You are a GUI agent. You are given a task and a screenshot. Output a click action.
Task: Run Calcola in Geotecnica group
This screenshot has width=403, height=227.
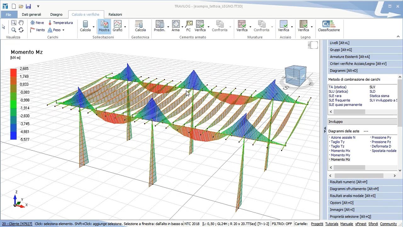click(140, 26)
